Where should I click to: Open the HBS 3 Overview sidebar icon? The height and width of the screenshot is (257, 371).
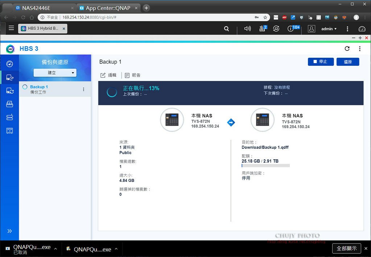9,64
